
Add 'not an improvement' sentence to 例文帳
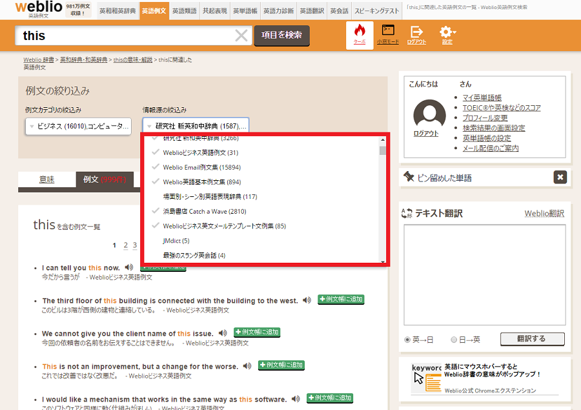click(281, 365)
